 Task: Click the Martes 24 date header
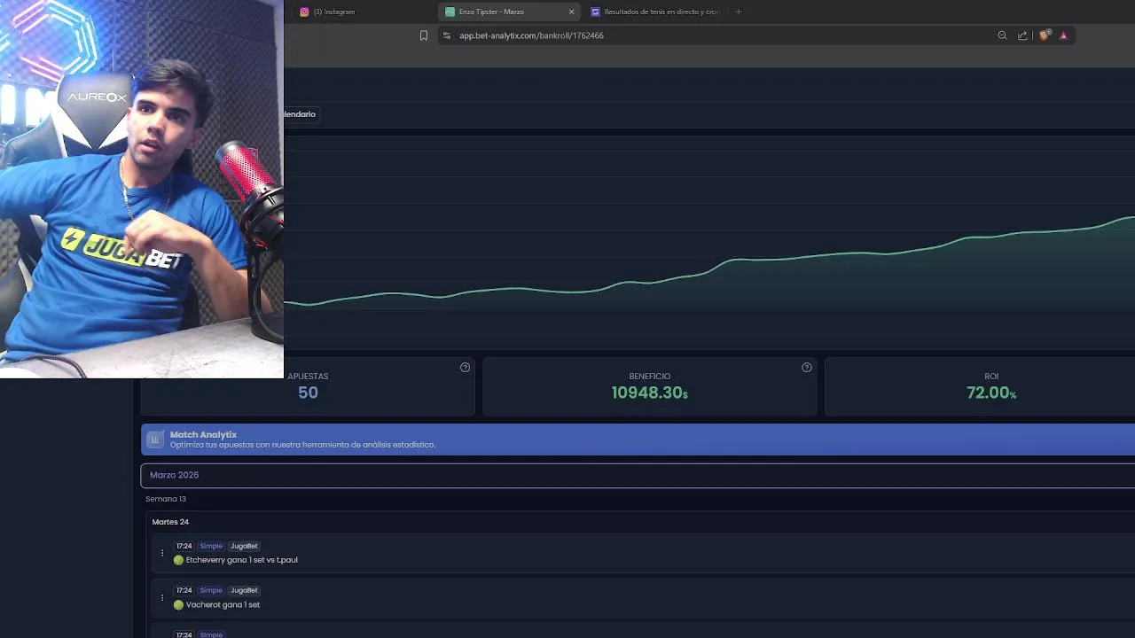[170, 522]
